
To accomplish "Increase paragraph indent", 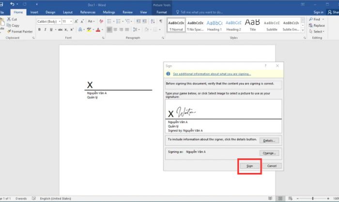I will pos(144,21).
